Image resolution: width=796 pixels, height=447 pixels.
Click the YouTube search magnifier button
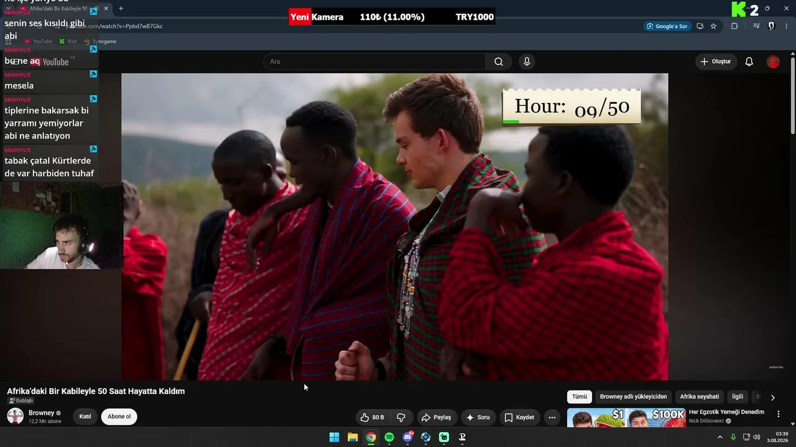point(499,61)
